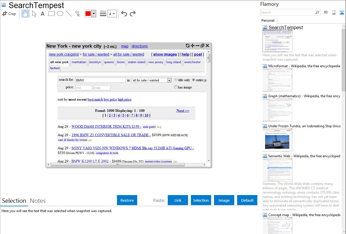Select the manhattan area tab

click(79, 62)
